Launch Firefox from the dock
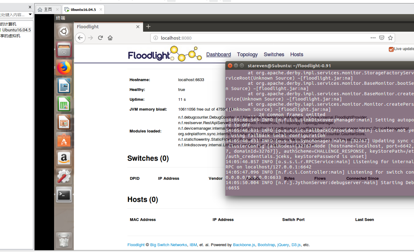The height and width of the screenshot is (252, 414). click(x=64, y=68)
